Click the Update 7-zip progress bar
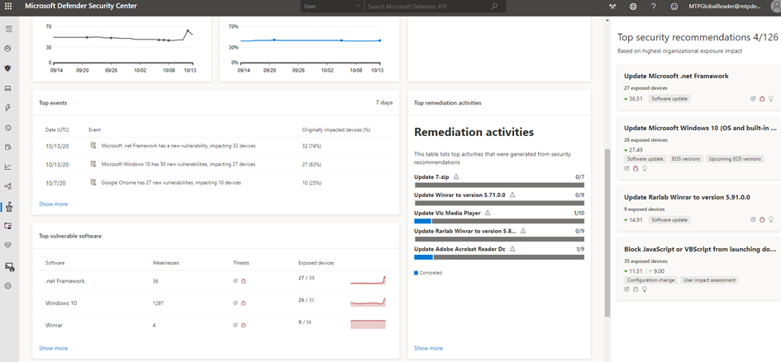The image size is (781, 362). [x=499, y=185]
